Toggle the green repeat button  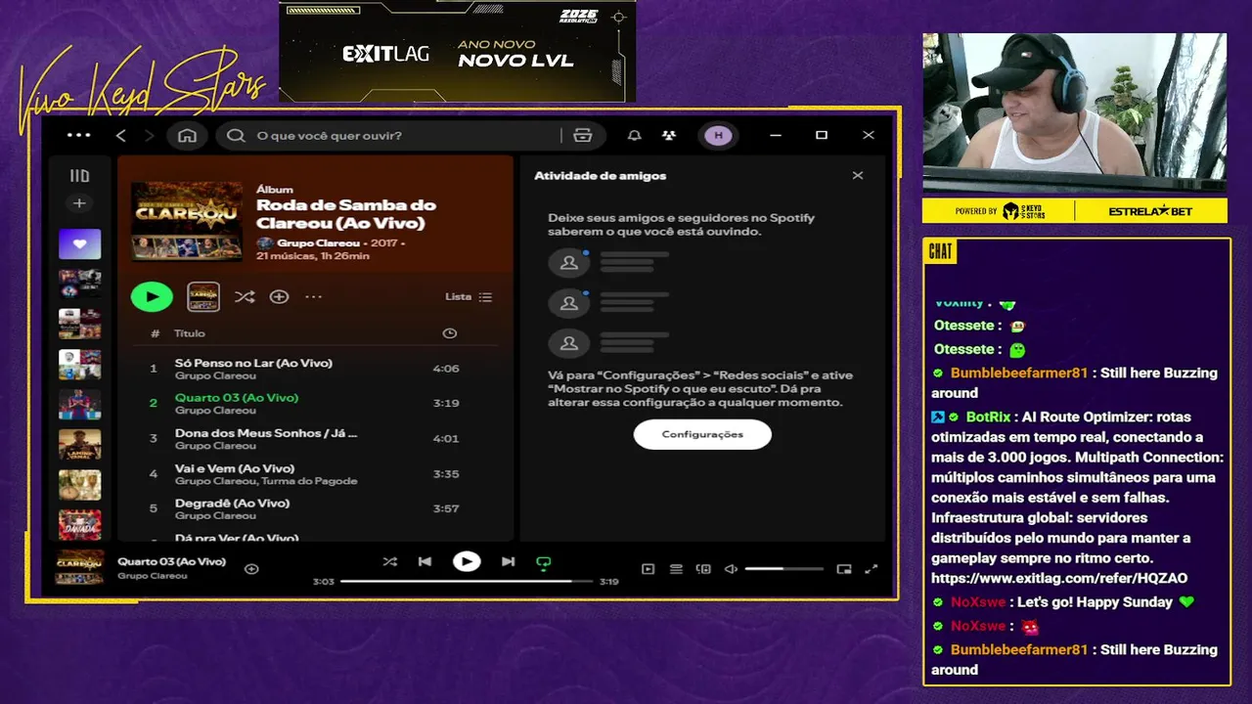click(544, 562)
